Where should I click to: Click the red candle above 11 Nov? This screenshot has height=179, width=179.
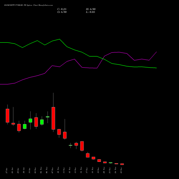[65, 135]
